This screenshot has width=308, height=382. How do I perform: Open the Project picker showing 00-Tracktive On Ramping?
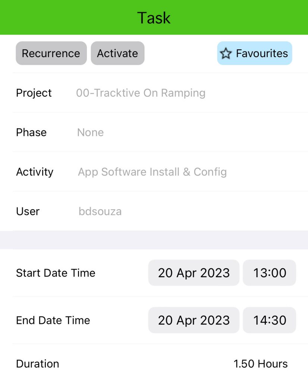pyautogui.click(x=141, y=93)
